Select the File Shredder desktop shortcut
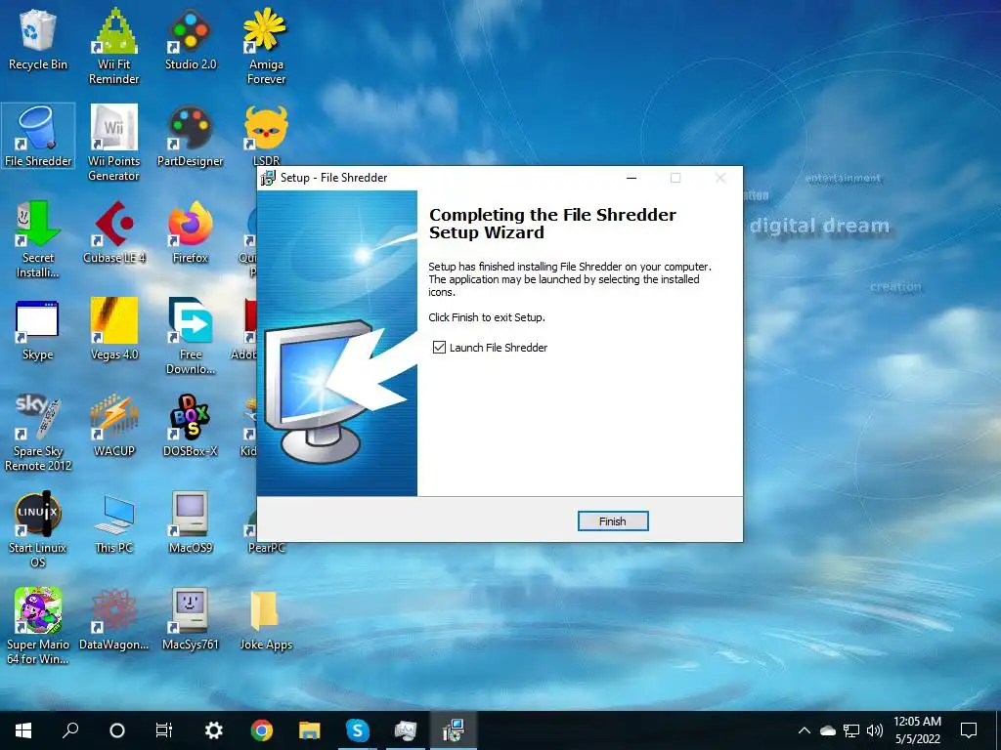1001x750 pixels. [x=38, y=136]
